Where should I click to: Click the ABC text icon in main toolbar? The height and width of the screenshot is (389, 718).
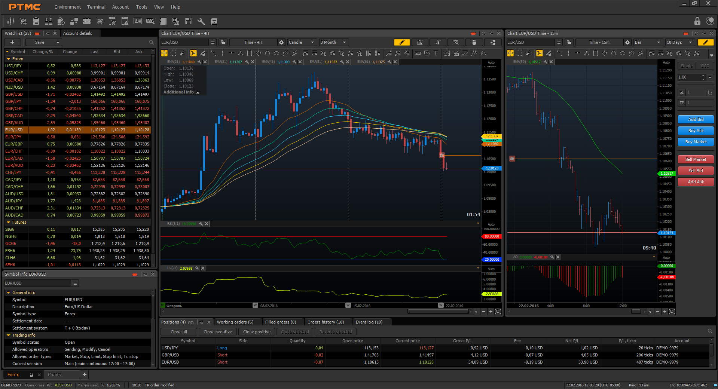tap(150, 21)
